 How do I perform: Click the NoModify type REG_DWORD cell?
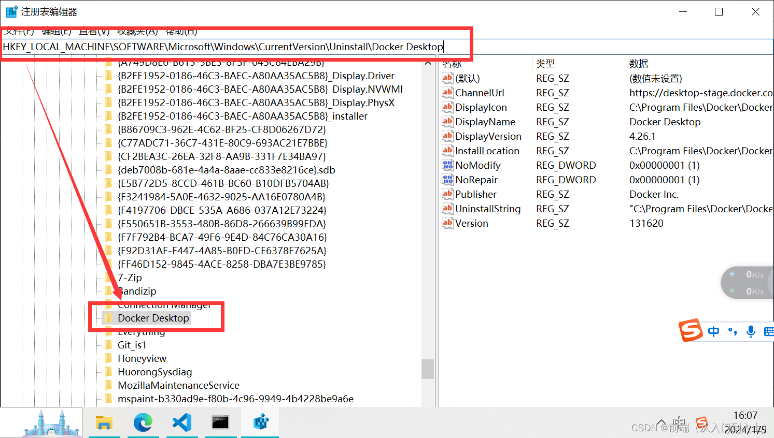[566, 165]
